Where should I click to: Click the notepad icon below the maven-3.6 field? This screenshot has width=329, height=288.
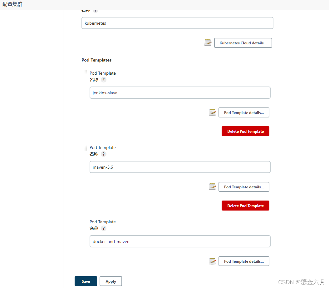point(212,187)
